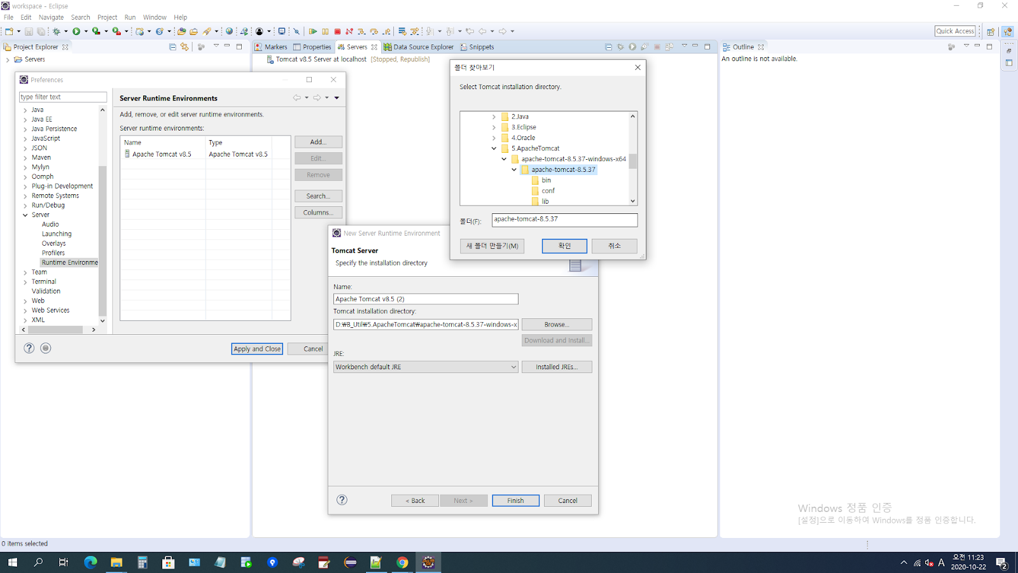Switch to the Data Source Explorer tab
This screenshot has height=573, width=1018.
(x=419, y=46)
